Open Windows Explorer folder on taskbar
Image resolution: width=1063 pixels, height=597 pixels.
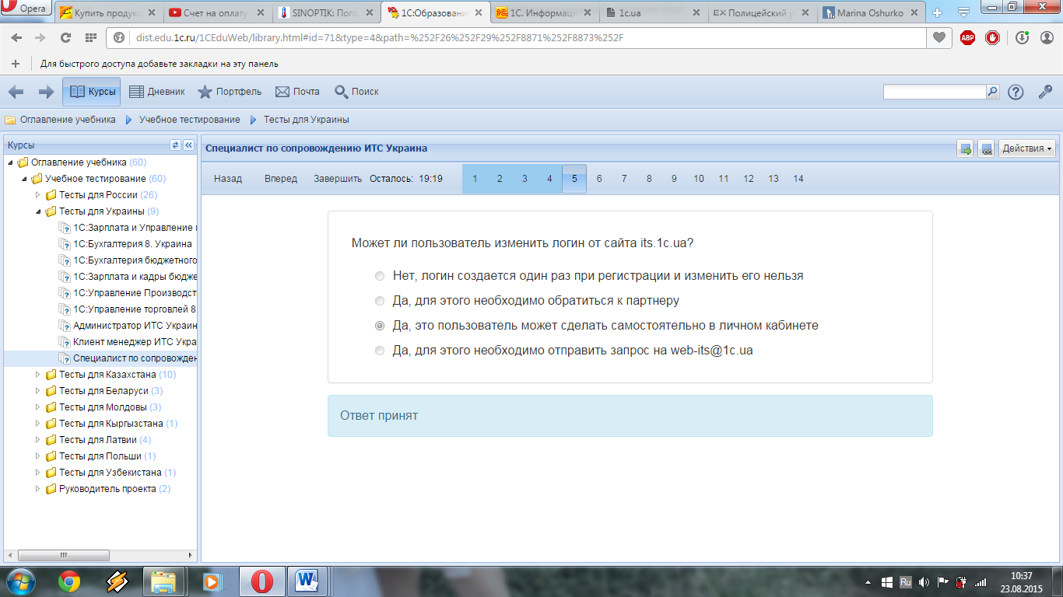[x=163, y=581]
